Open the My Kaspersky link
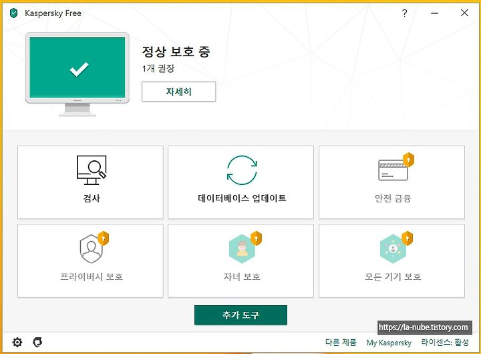 [x=389, y=343]
